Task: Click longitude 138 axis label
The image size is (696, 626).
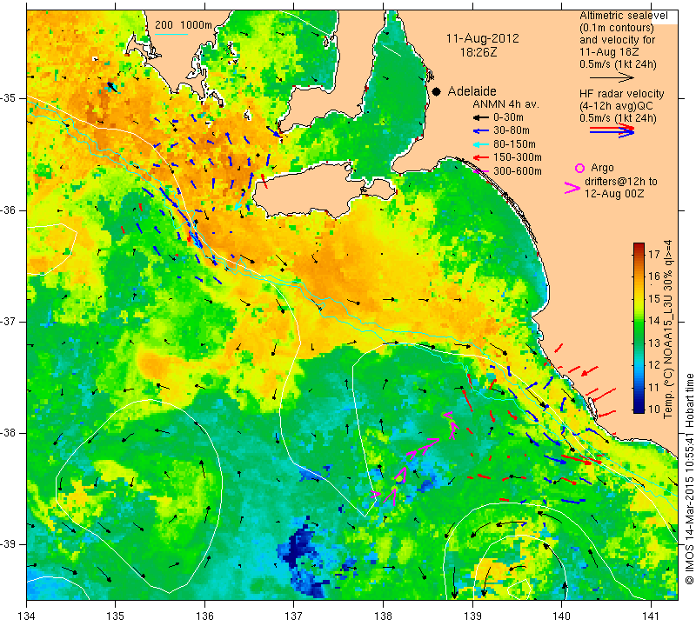Action: click(x=383, y=616)
